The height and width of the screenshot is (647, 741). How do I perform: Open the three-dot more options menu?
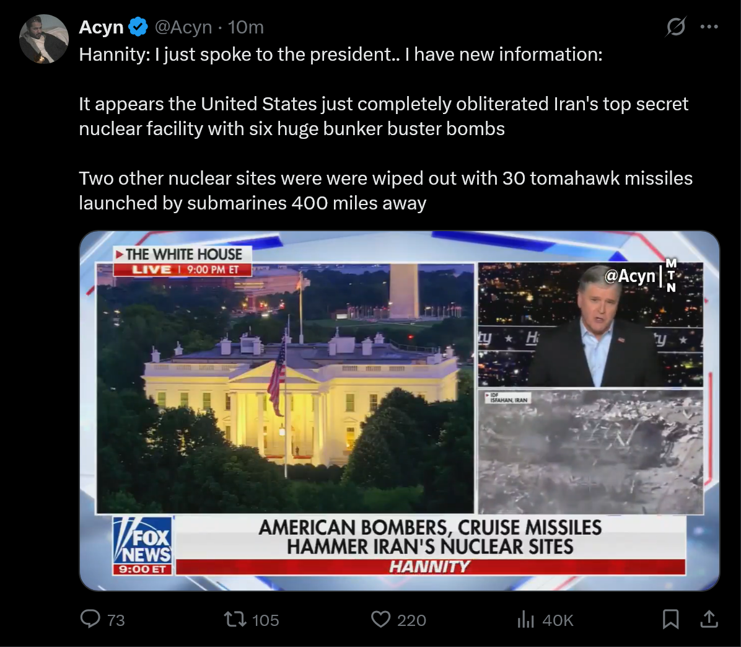coord(709,27)
